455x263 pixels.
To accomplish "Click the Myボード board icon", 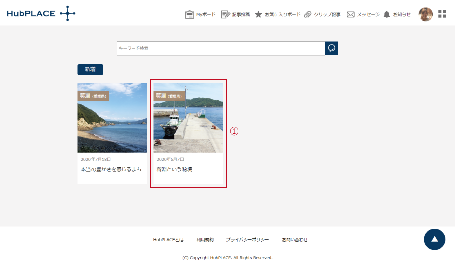I will [189, 14].
